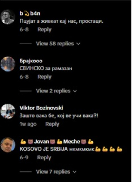Open Jovan Meche's profile avatar
The width and height of the screenshot is (133, 186).
coord(8,145)
